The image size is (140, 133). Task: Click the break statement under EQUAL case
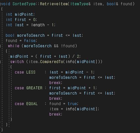(x=56, y=114)
